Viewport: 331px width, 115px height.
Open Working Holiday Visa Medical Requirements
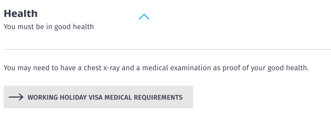(x=98, y=97)
